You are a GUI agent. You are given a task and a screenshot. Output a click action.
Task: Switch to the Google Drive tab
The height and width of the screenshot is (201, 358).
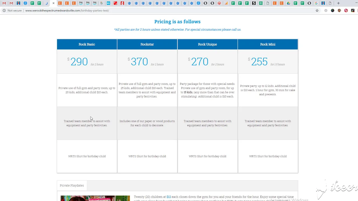[x=288, y=3]
